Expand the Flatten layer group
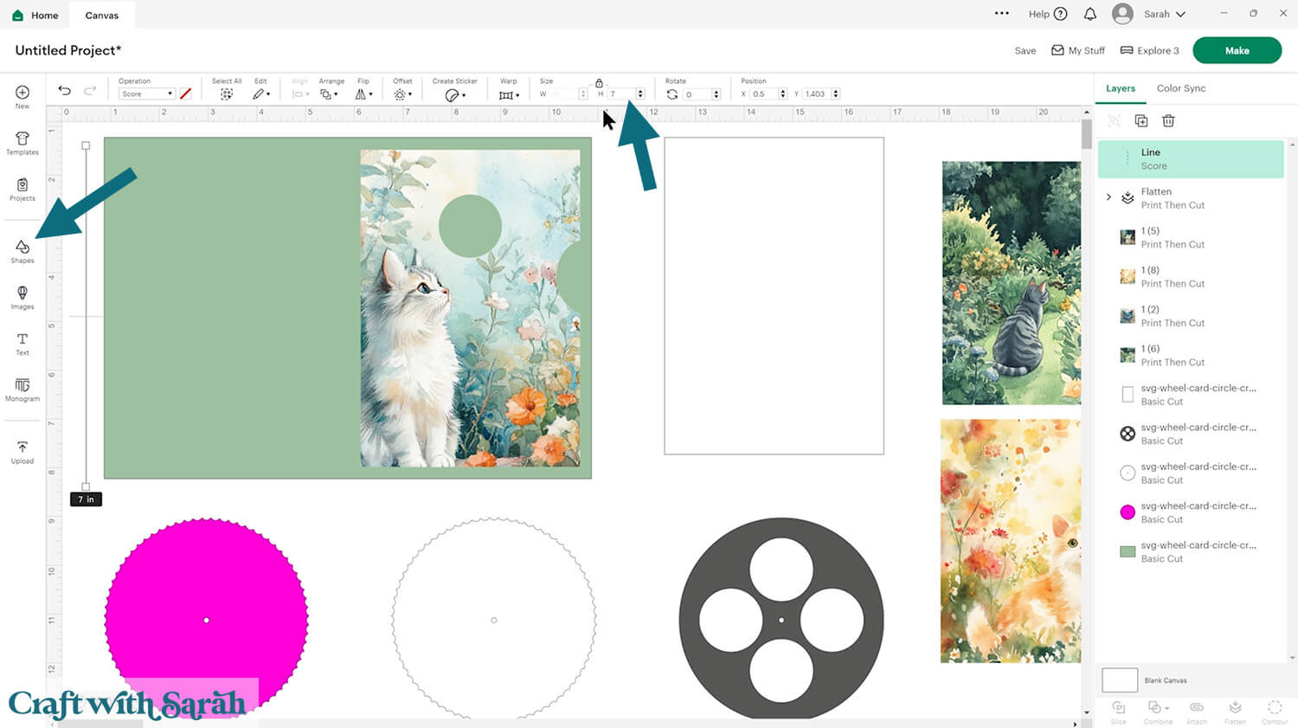The height and width of the screenshot is (728, 1298). point(1108,197)
